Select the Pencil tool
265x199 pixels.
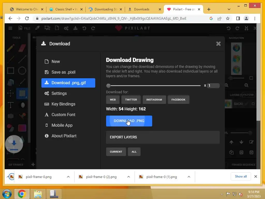(11, 48)
